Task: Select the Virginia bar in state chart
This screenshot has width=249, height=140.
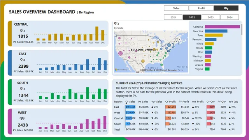Action: click(x=207, y=69)
